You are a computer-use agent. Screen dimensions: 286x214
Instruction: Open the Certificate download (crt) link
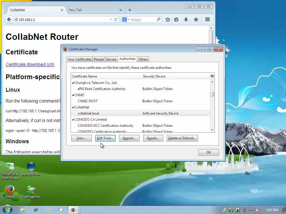30,64
